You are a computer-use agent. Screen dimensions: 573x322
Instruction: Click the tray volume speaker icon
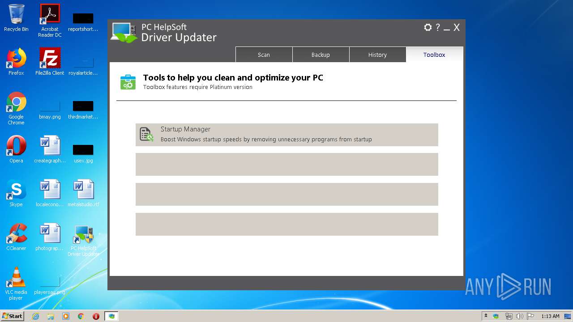(519, 316)
